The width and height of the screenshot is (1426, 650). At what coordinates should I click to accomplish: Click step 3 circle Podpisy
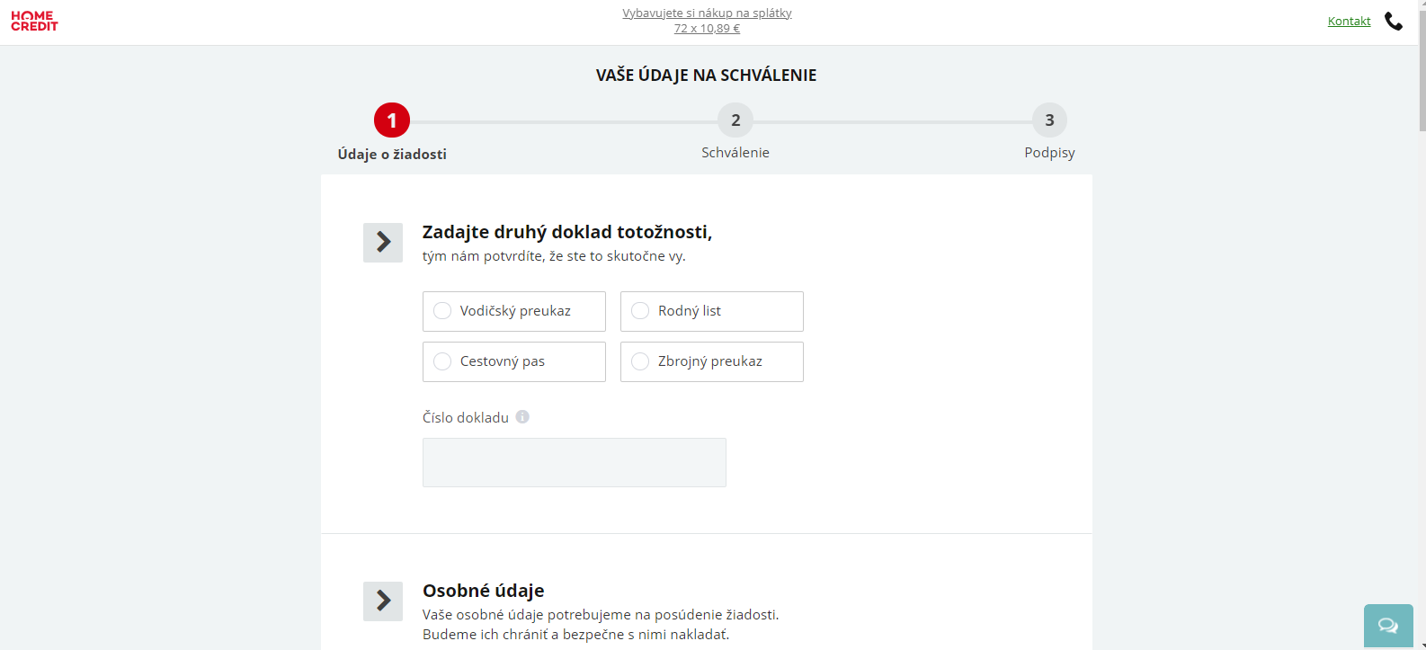click(x=1049, y=120)
